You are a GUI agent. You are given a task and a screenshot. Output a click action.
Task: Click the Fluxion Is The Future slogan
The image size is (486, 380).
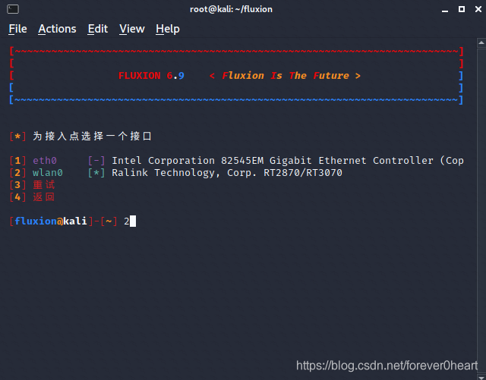point(286,76)
